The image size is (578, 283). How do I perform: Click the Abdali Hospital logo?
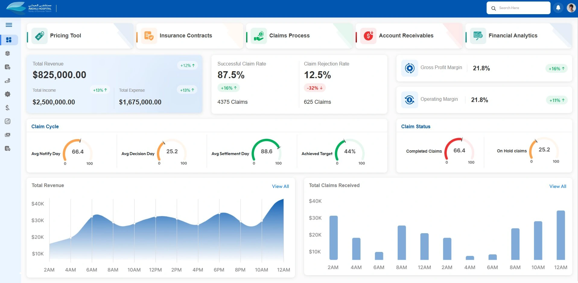[x=29, y=8]
